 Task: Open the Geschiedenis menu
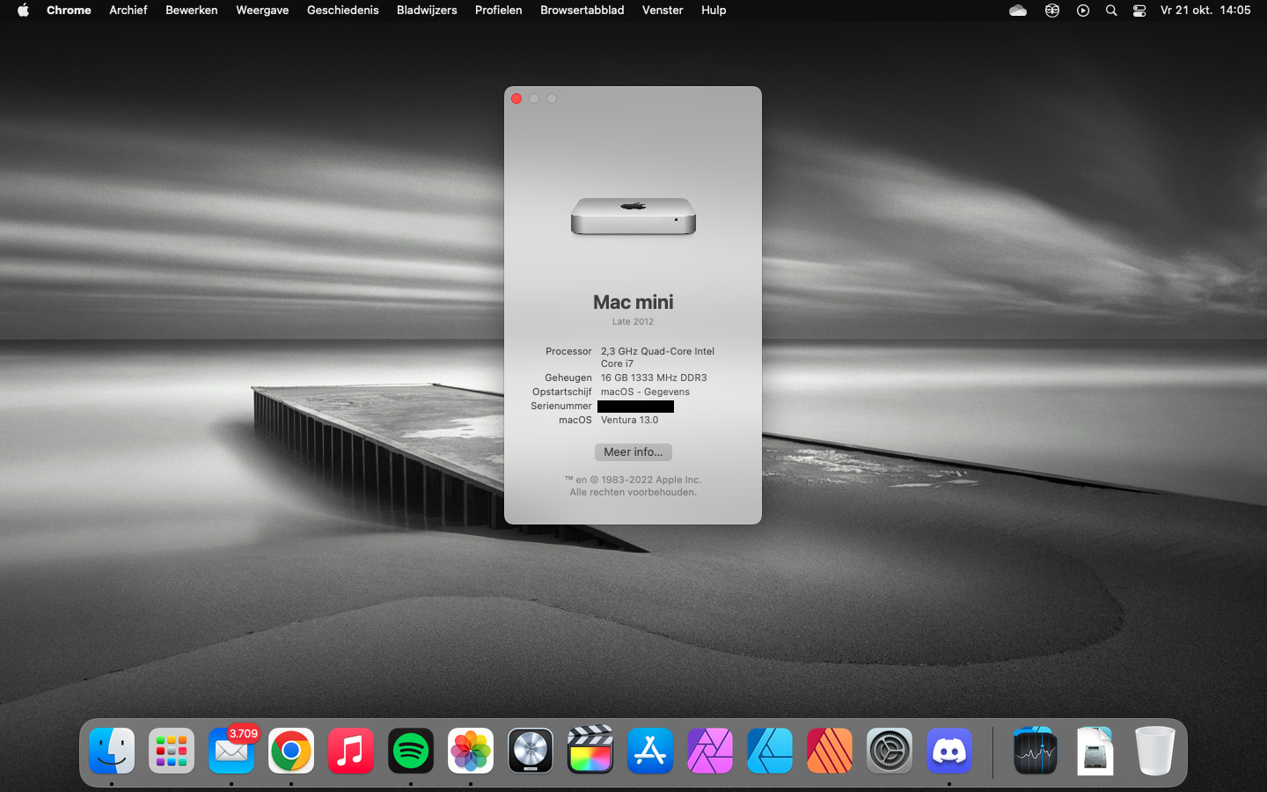click(x=343, y=11)
